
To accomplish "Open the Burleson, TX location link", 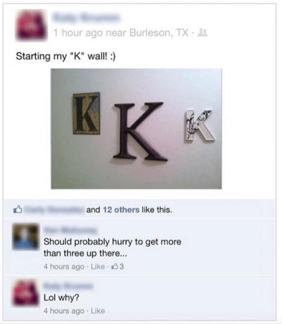I will click(159, 33).
